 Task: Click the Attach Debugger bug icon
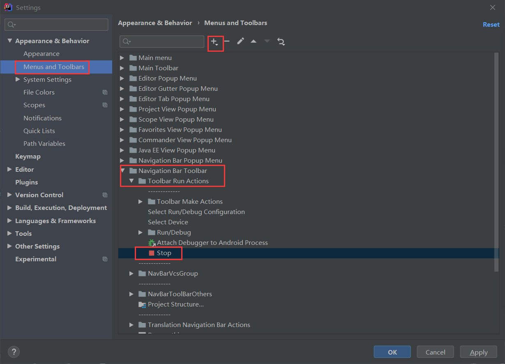pyautogui.click(x=152, y=243)
